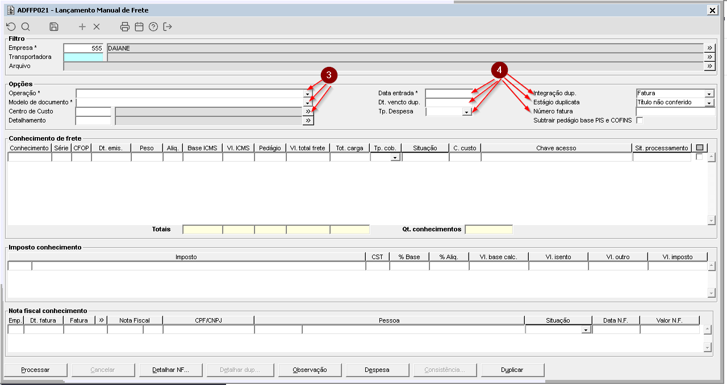Click the Data entrada field

(x=448, y=94)
